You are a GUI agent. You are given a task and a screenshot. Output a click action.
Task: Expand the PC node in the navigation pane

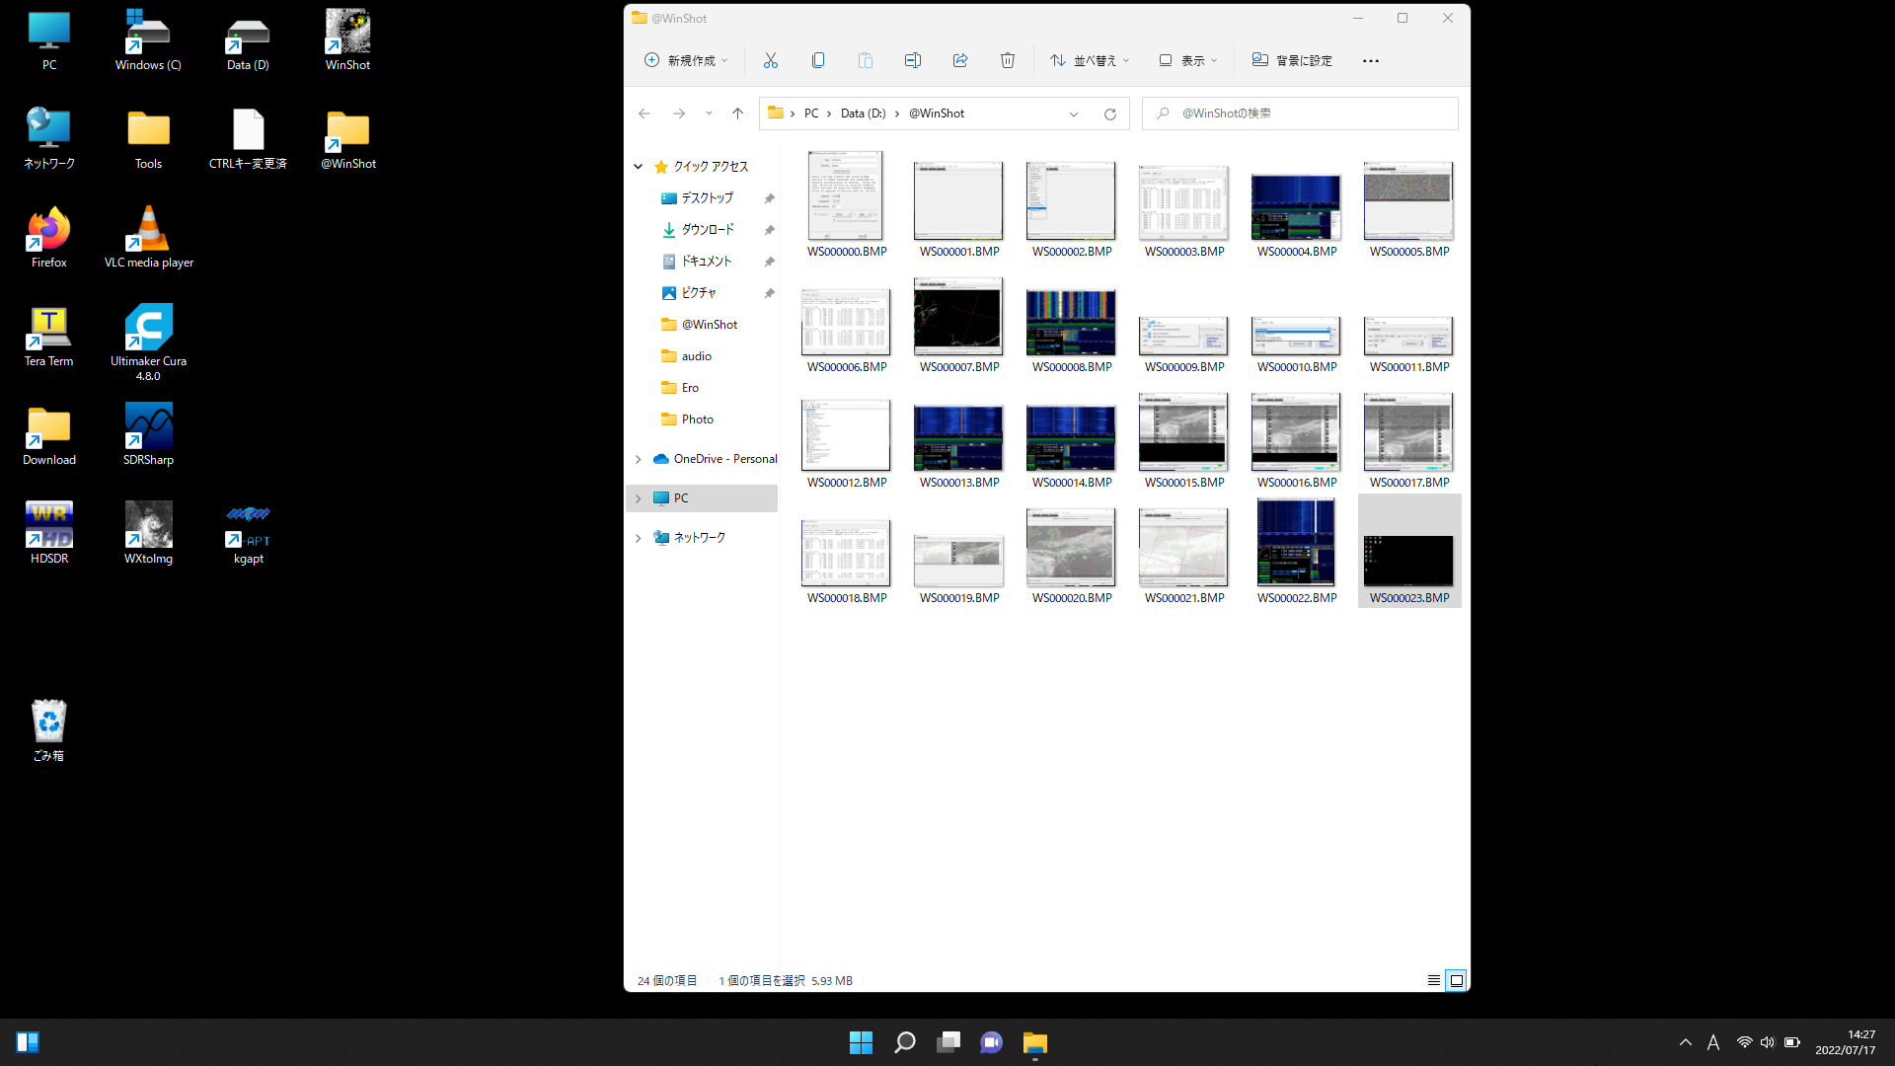(x=639, y=498)
